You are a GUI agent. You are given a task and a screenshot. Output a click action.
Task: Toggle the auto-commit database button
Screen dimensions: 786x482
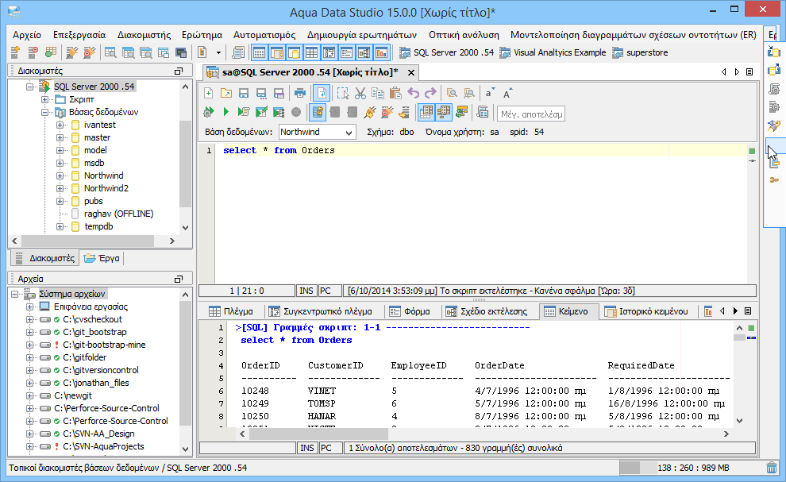coord(318,112)
